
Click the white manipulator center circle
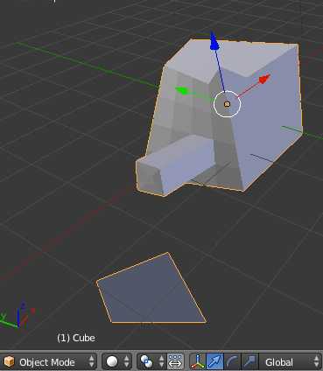click(x=227, y=104)
